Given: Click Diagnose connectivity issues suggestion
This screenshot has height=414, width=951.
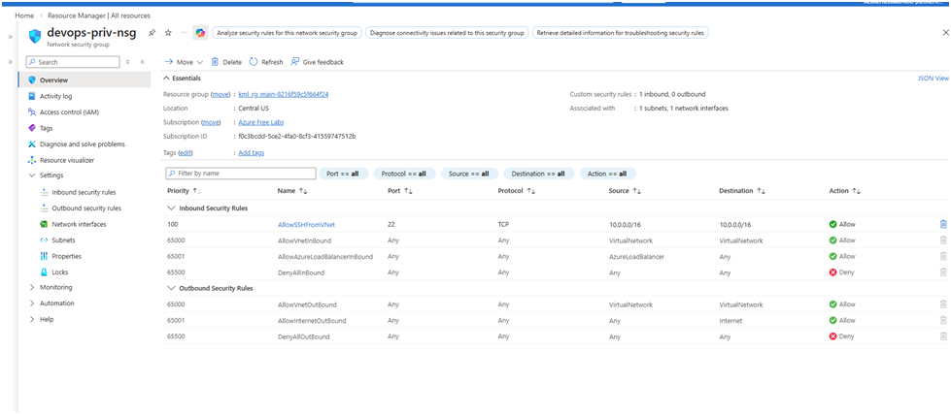Looking at the screenshot, I should tap(447, 33).
